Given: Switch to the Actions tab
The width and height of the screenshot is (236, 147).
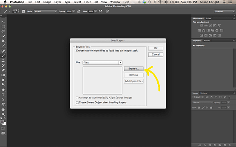Looking at the screenshot, I should [x=207, y=40].
